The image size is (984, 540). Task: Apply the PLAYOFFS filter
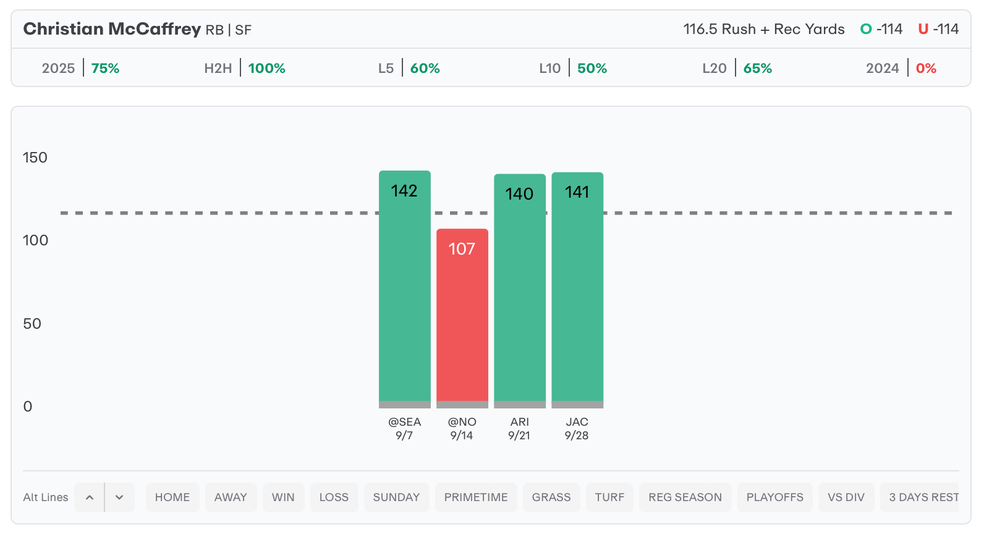774,497
